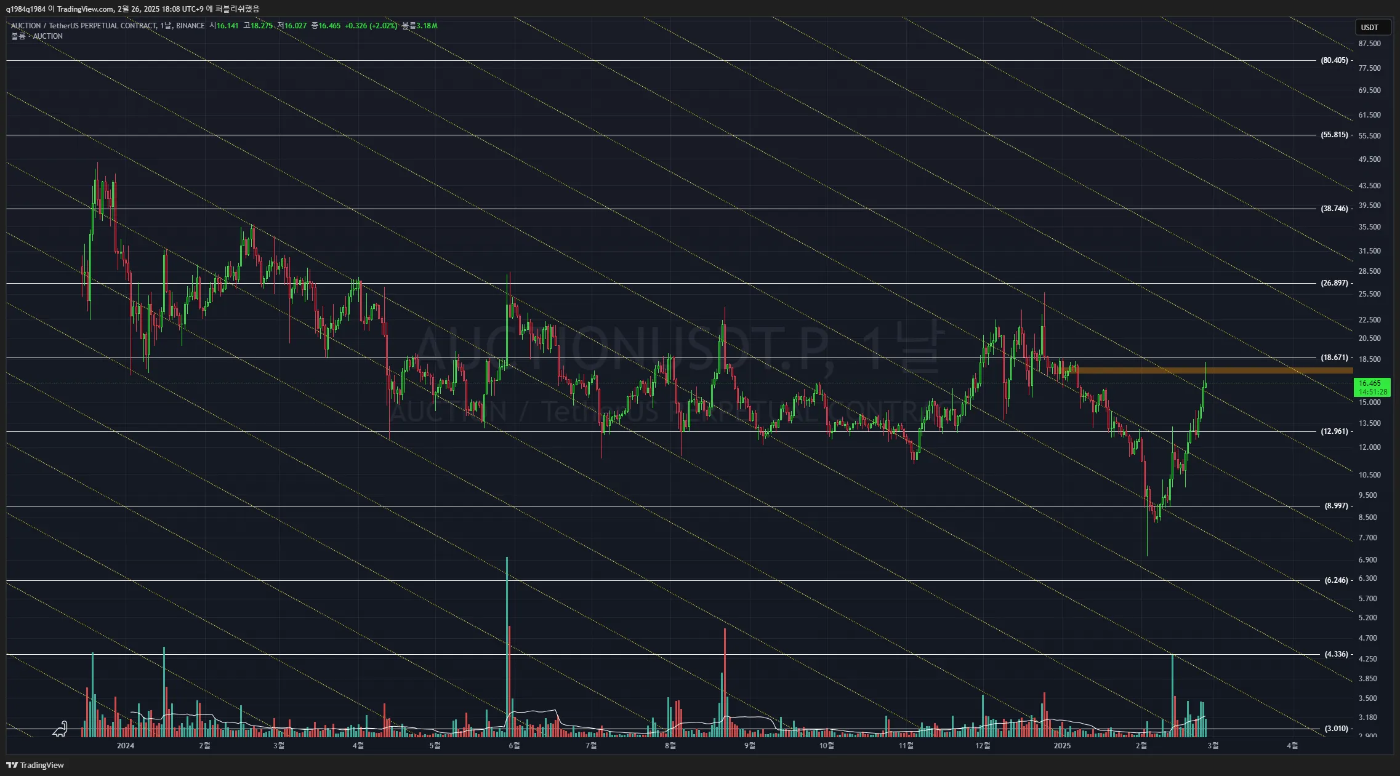Click the USDT currency button
Viewport: 1400px width, 776px height.
click(1372, 27)
